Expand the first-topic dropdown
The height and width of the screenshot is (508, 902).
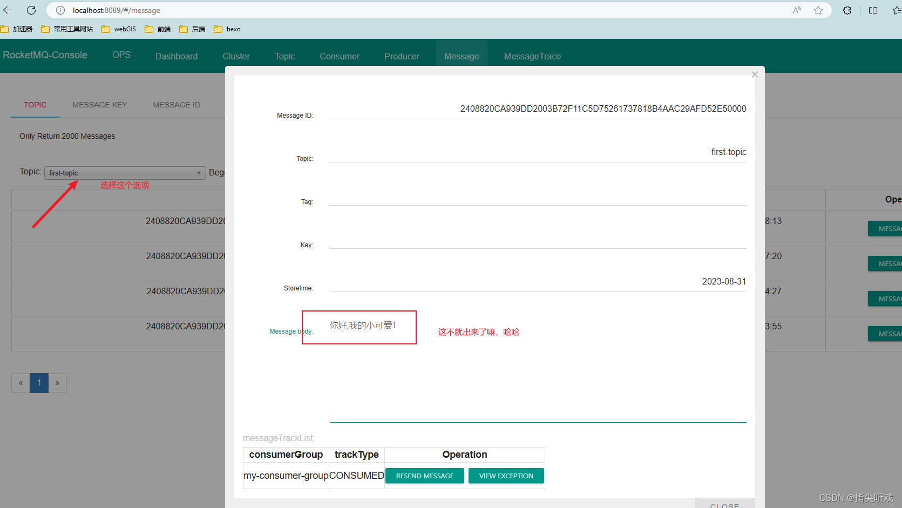125,173
